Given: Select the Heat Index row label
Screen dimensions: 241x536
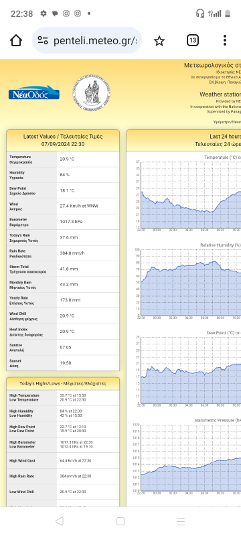Looking at the screenshot, I should click(x=26, y=332).
